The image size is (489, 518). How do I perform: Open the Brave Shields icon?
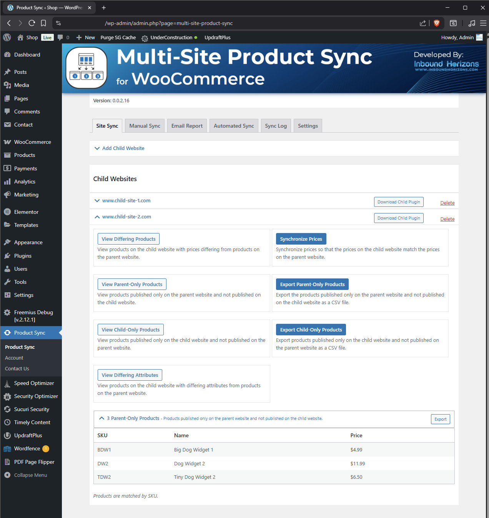[x=436, y=23]
